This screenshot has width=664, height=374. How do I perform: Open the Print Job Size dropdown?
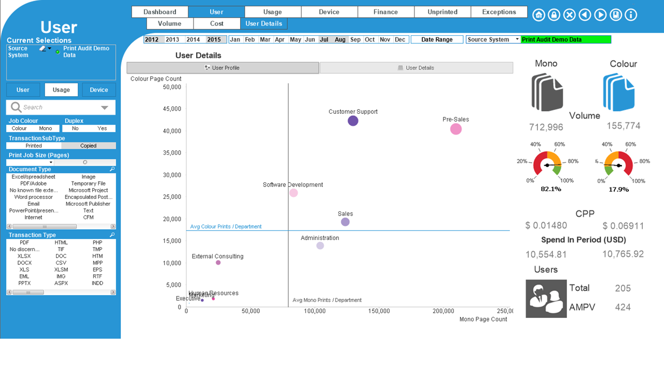(51, 163)
